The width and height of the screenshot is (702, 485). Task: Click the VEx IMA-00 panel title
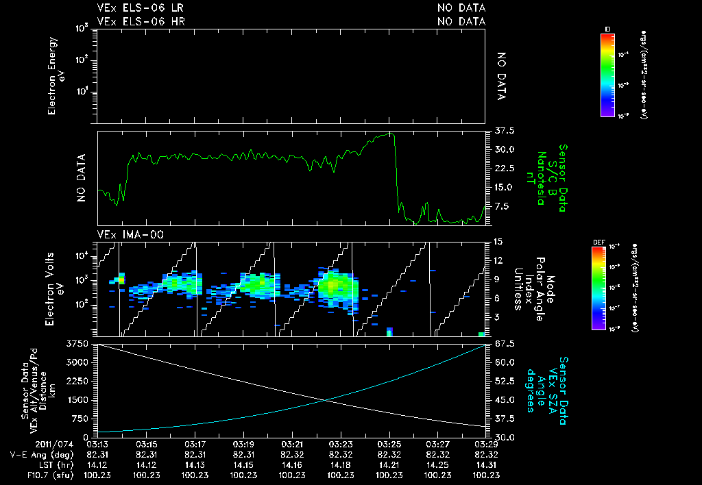(x=130, y=235)
